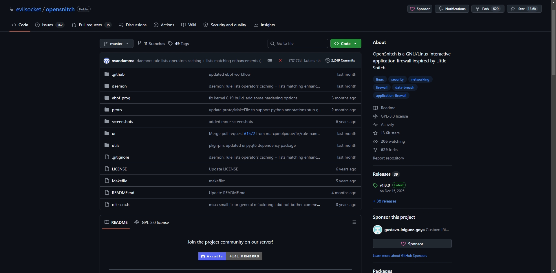Click the search icon in Go to file
Viewport: 556px width, 273px height.
[x=272, y=44]
